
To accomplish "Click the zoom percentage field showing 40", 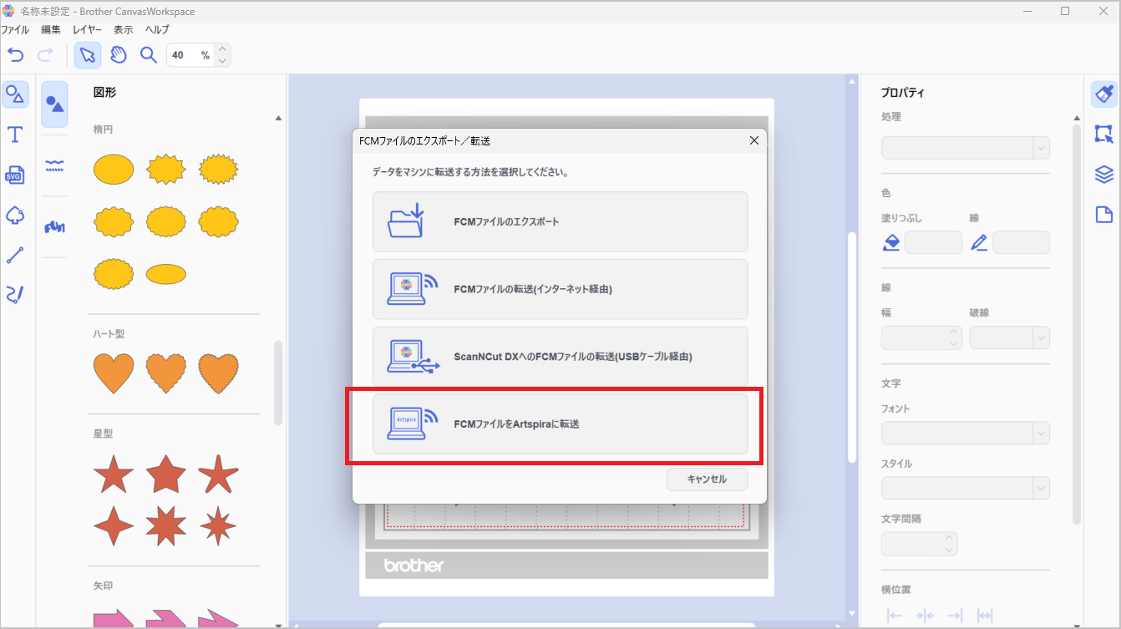I will coord(190,55).
